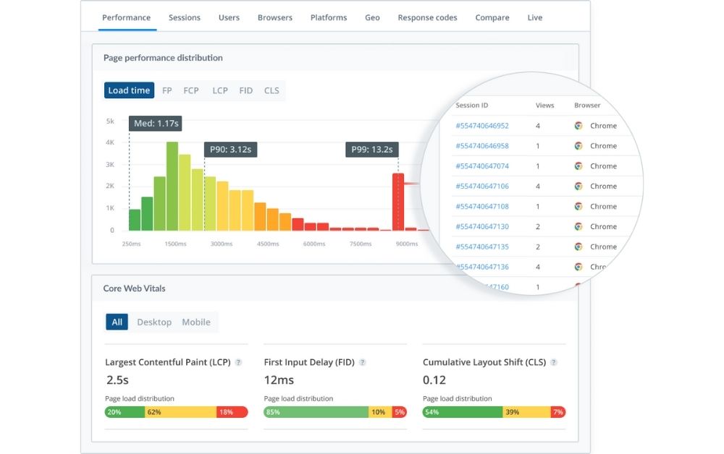Open the CLS help question mark icon
The image size is (724, 454).
click(x=554, y=361)
